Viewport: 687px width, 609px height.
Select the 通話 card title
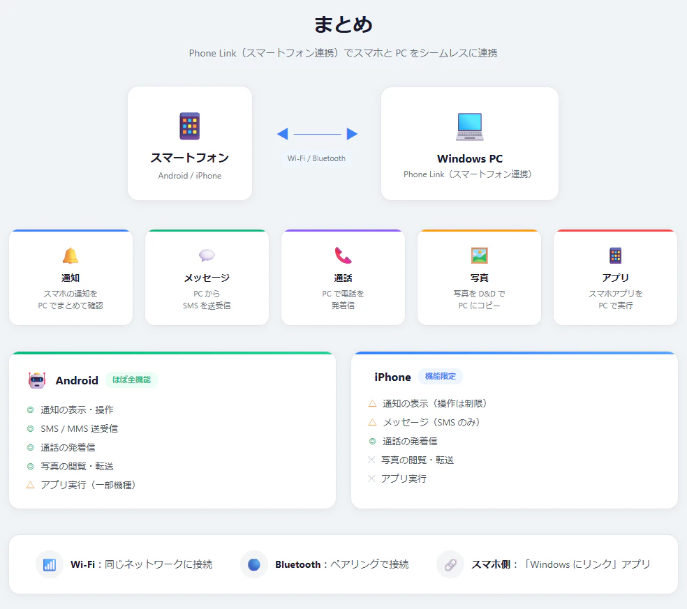tap(343, 278)
